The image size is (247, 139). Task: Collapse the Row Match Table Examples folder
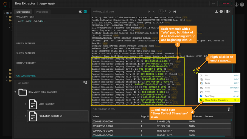tap(15, 92)
